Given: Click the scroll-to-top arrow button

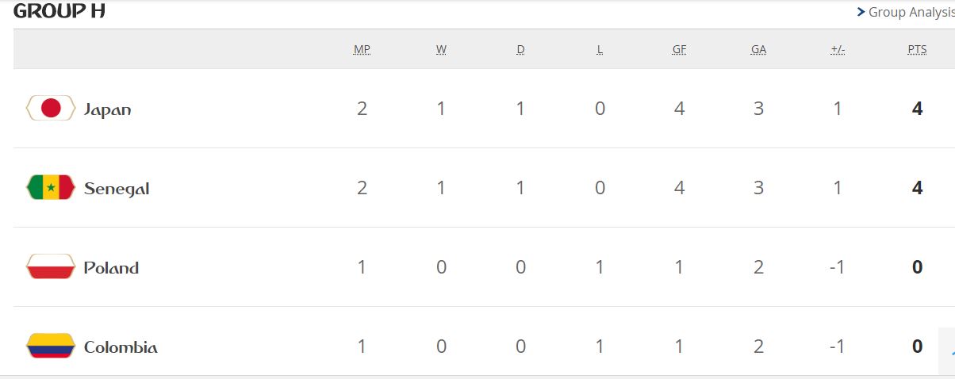Looking at the screenshot, I should (947, 350).
